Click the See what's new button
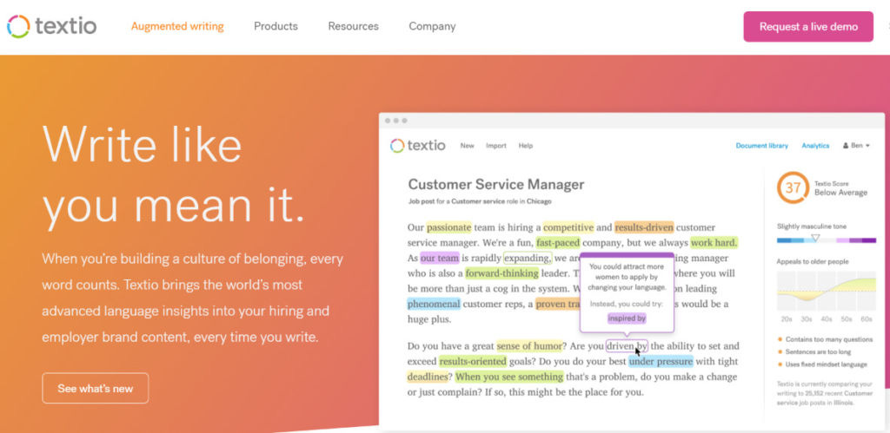 coord(96,388)
